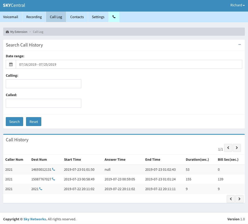248x224 pixels.
Task: Select bill sec value 139
Action: [220, 179]
